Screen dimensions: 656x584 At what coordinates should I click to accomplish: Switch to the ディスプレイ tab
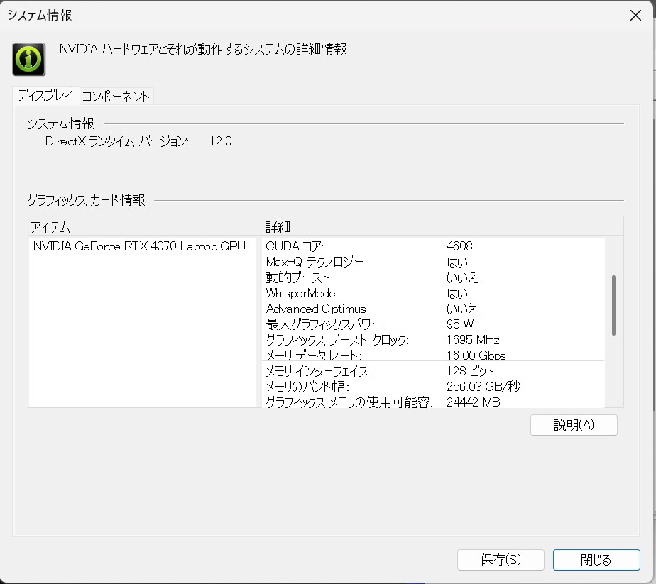[45, 95]
